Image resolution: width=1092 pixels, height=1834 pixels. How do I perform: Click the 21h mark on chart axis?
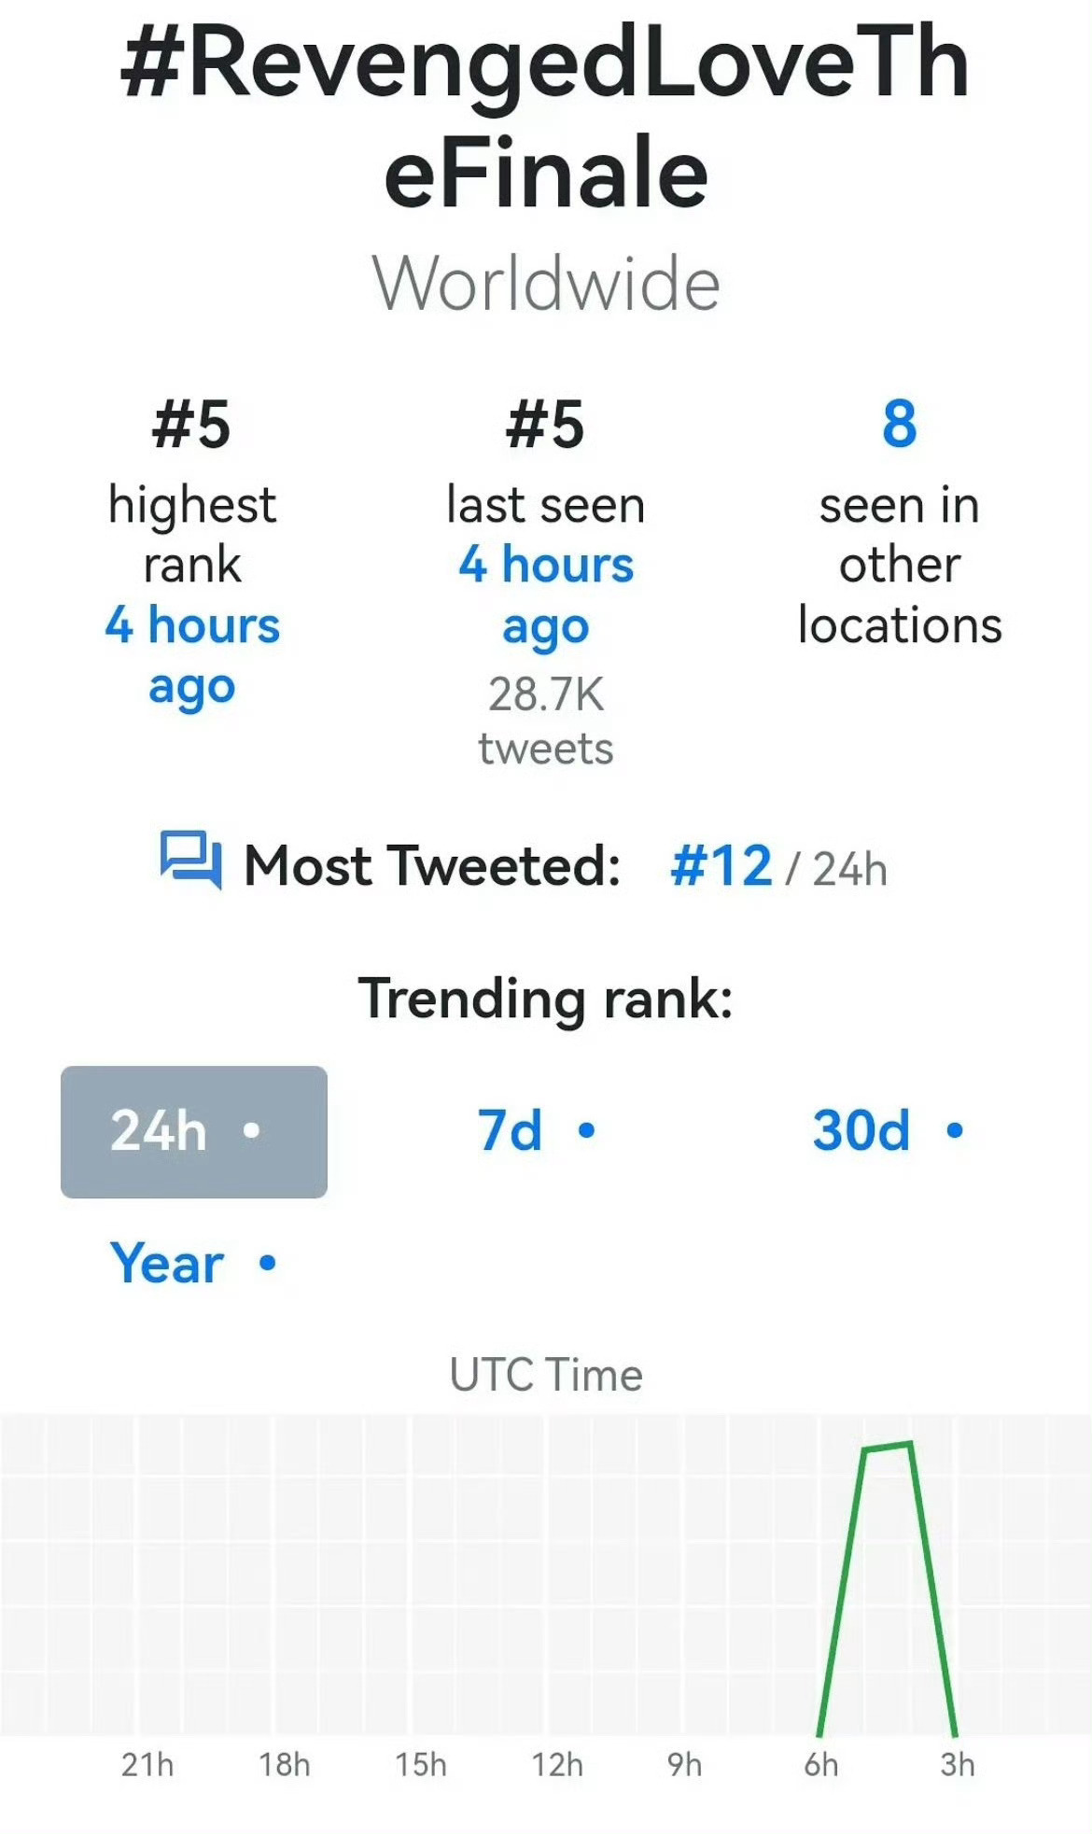[x=147, y=1765]
